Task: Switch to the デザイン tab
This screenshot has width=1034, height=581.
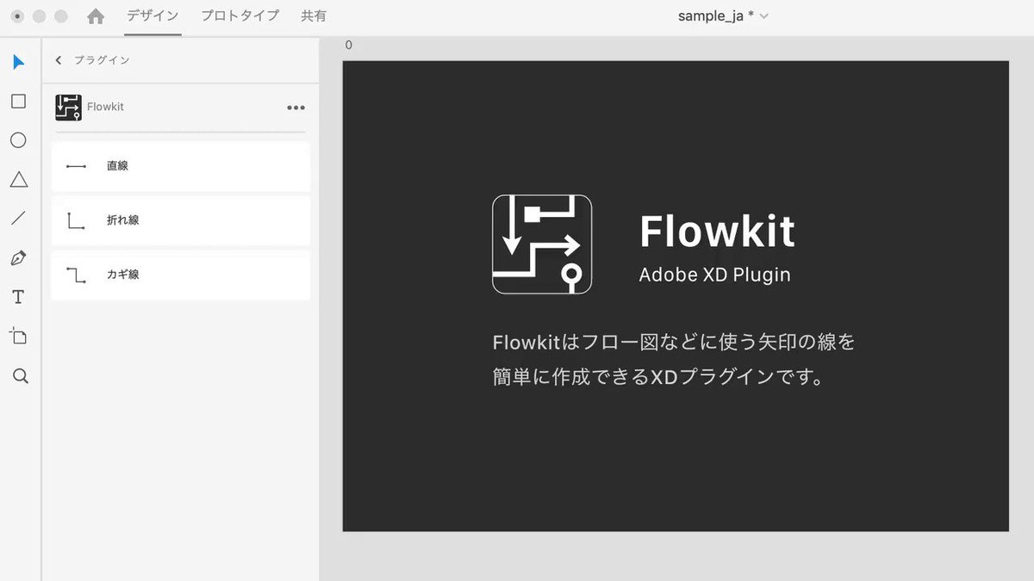Action: (x=153, y=15)
